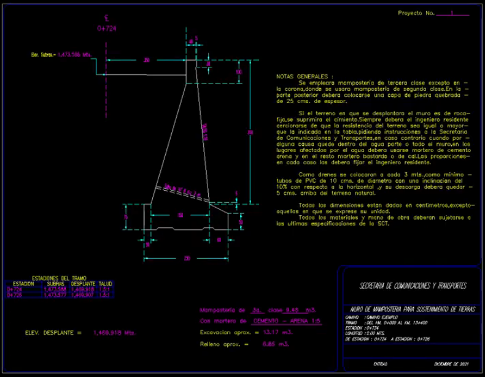This screenshot has height=377, width=485.
Task: Click the 'SECRETARIA DE COMUNICACIONES Y TRANSPORTES' title
Action: [413, 286]
